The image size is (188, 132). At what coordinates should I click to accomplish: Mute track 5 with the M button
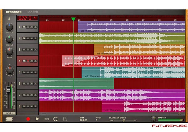pos(32,72)
